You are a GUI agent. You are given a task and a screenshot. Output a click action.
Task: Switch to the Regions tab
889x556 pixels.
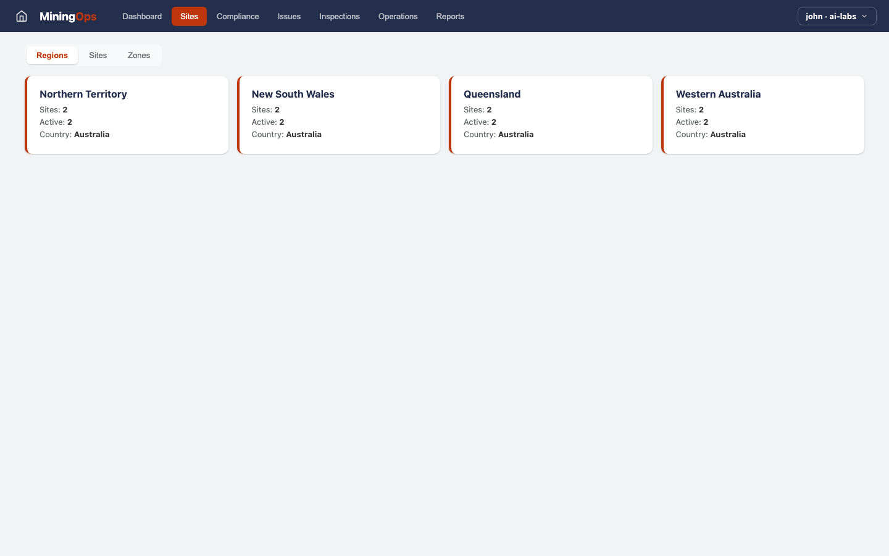pos(52,55)
